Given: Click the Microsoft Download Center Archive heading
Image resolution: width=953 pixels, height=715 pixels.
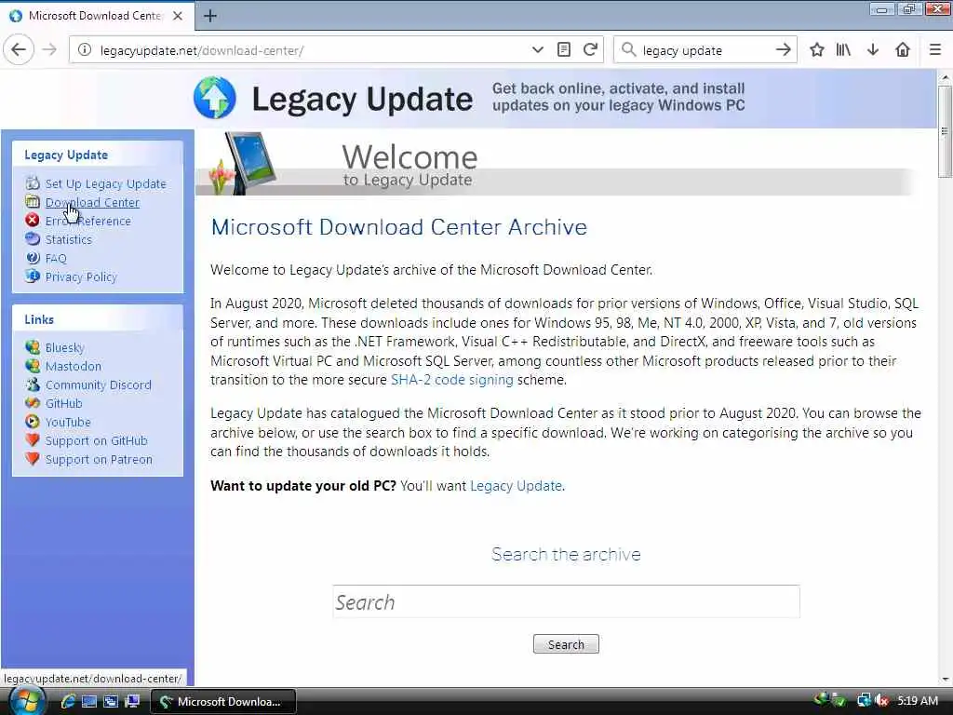Looking at the screenshot, I should pyautogui.click(x=398, y=227).
